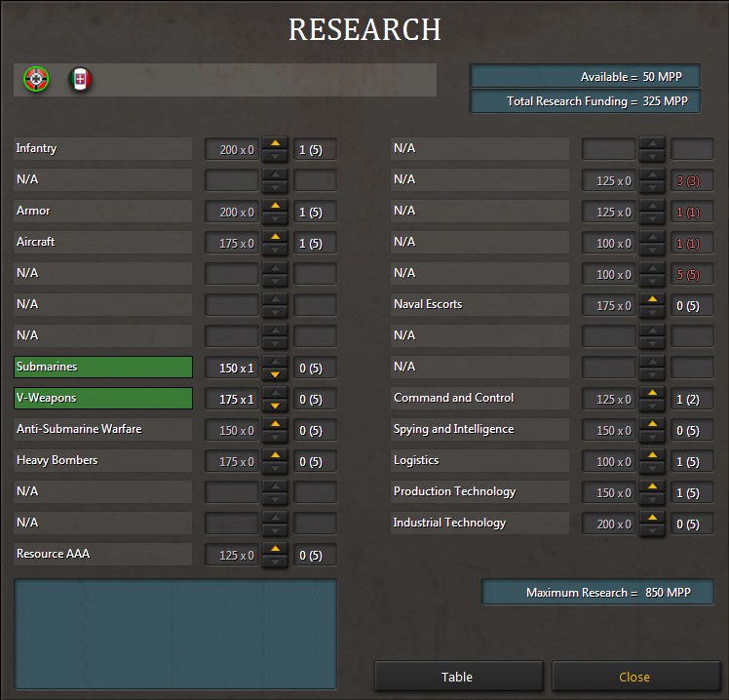Click the Logistics 100 x 0 cost field
The width and height of the screenshot is (729, 700).
tap(608, 462)
